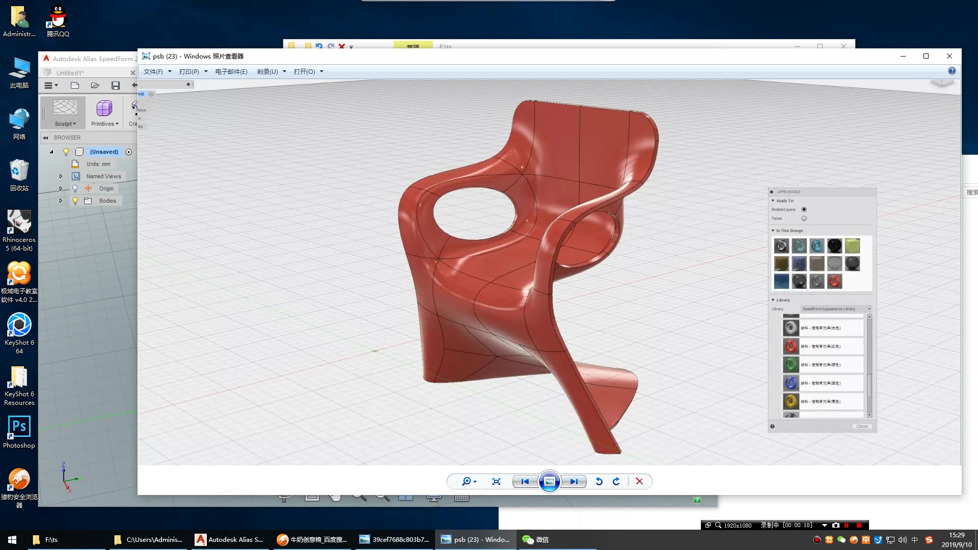Click the Photo Viewer help icon
The width and height of the screenshot is (978, 550).
tap(952, 71)
